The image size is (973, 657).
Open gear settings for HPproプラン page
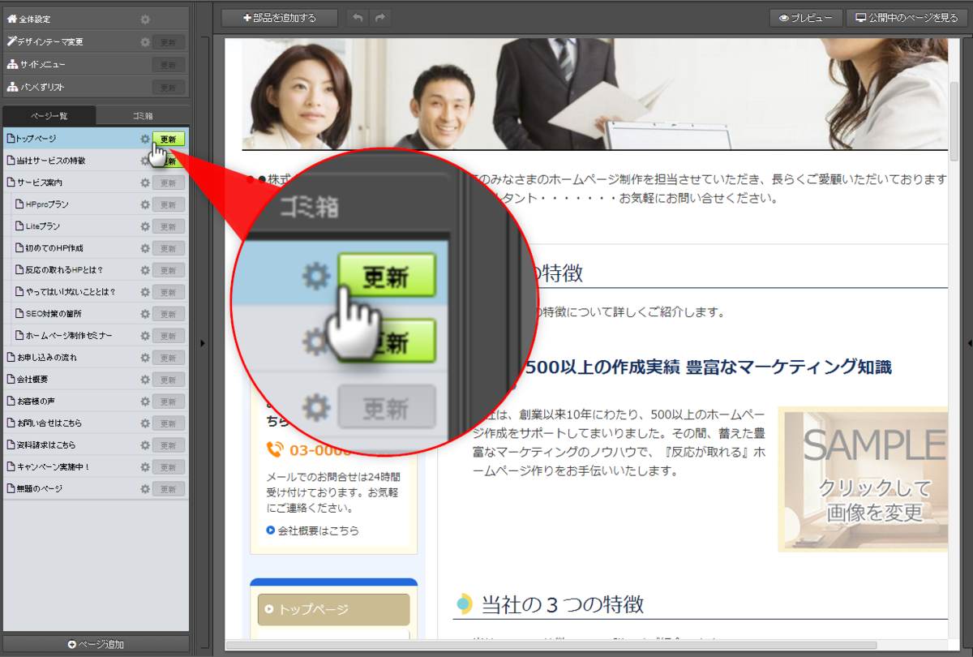click(x=145, y=204)
